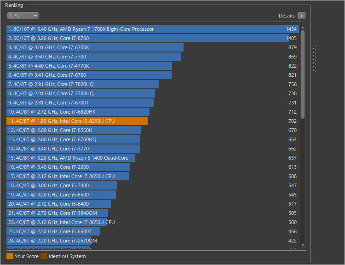Open the CPU ranking type dropdown
The width and height of the screenshot is (345, 265).
coord(23,16)
